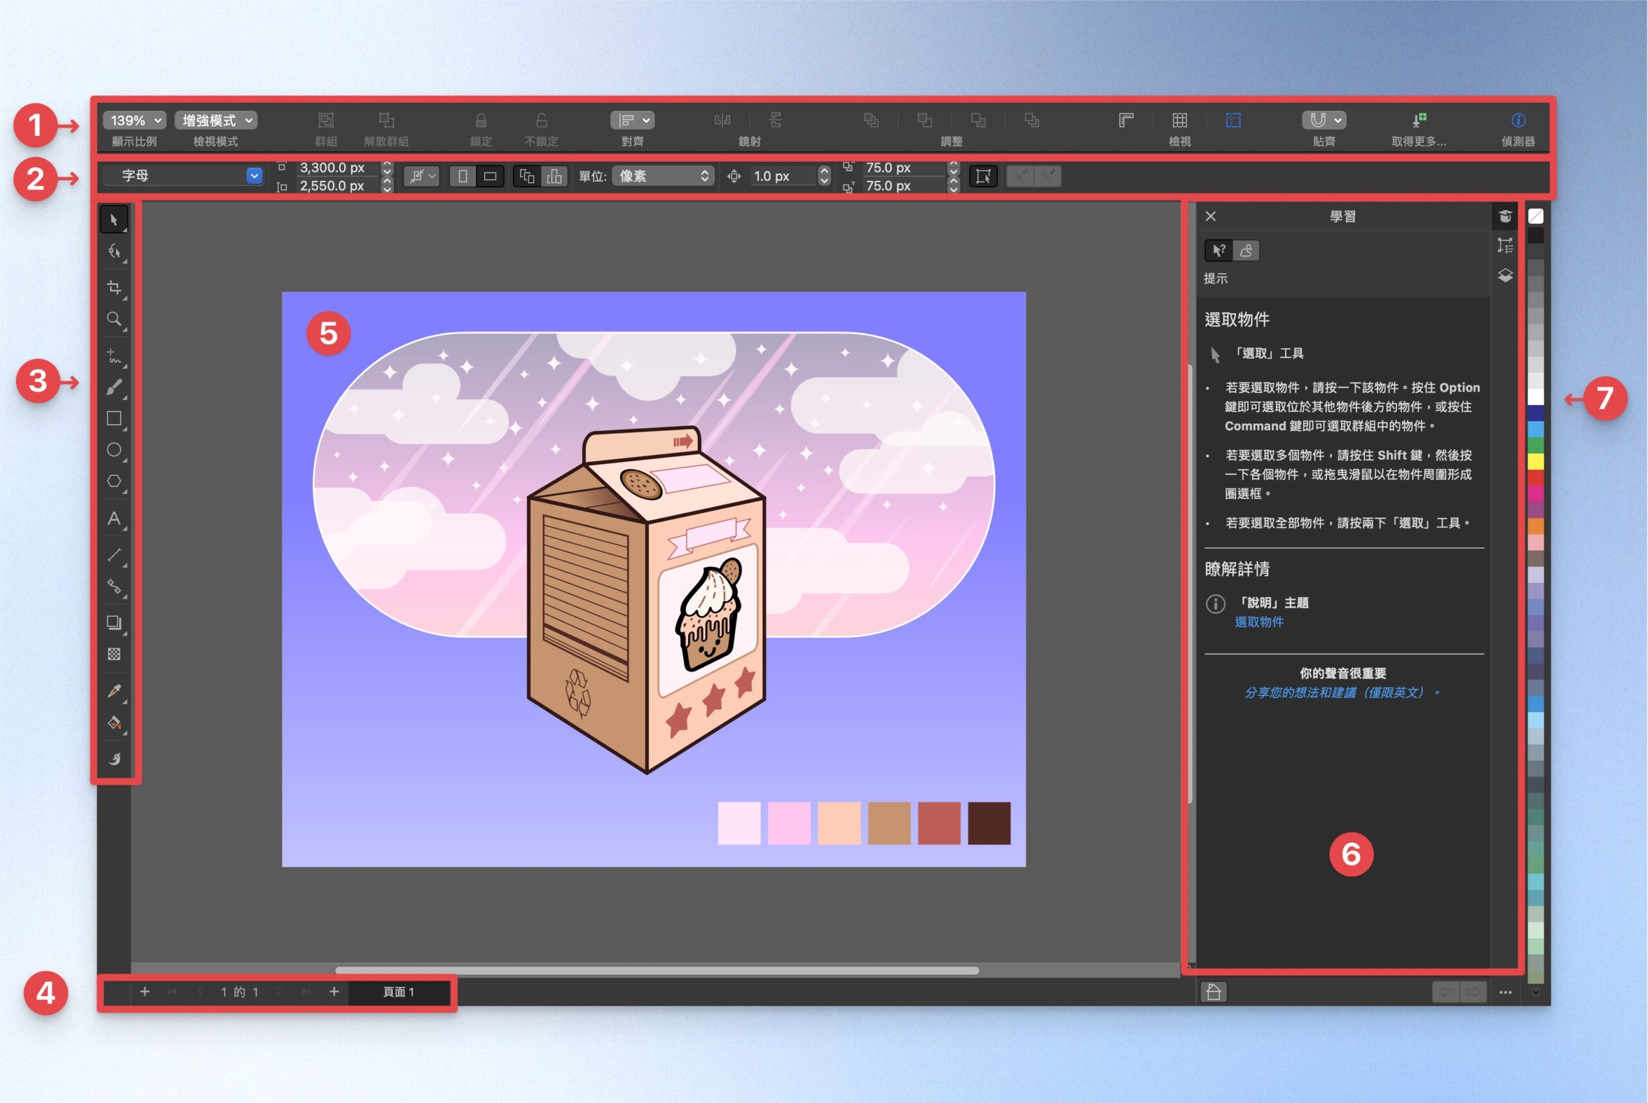Select the Shape edit tool in the toolbox
1648x1103 pixels.
[x=114, y=251]
